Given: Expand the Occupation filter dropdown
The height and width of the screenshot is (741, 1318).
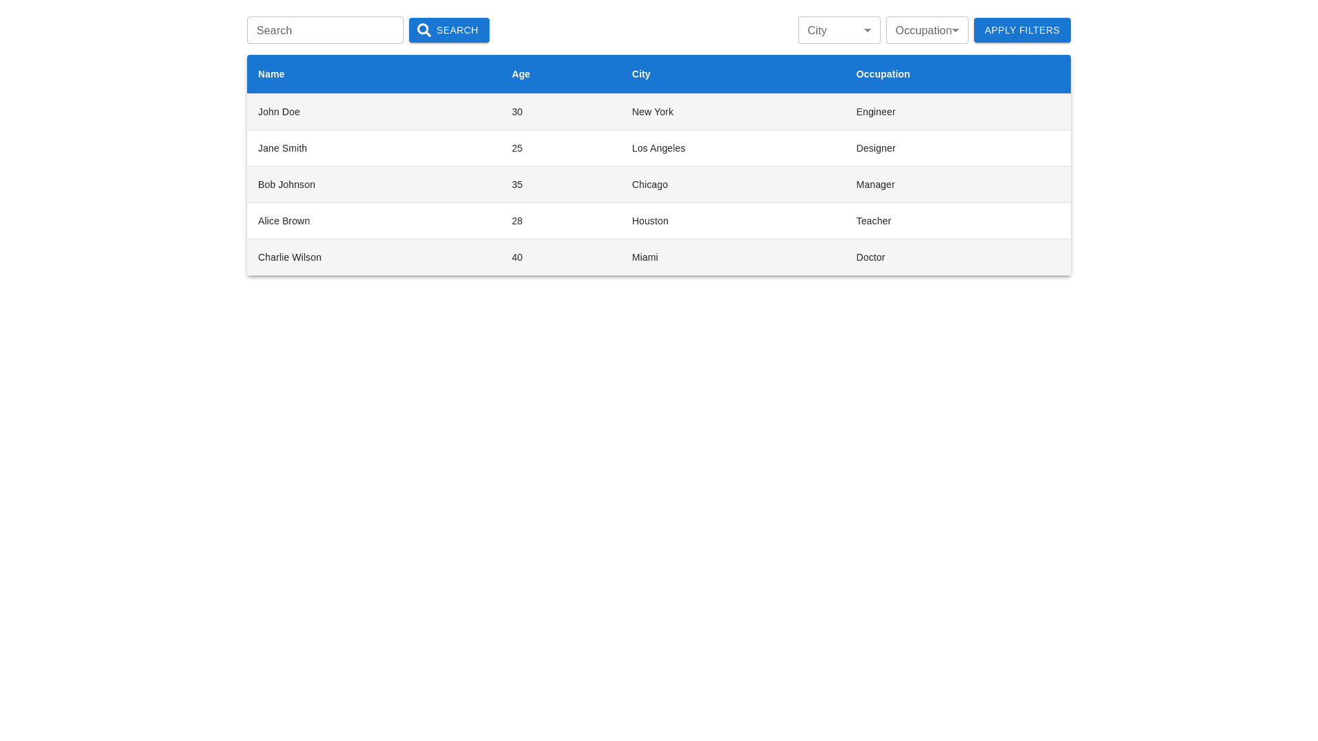Looking at the screenshot, I should tap(927, 30).
